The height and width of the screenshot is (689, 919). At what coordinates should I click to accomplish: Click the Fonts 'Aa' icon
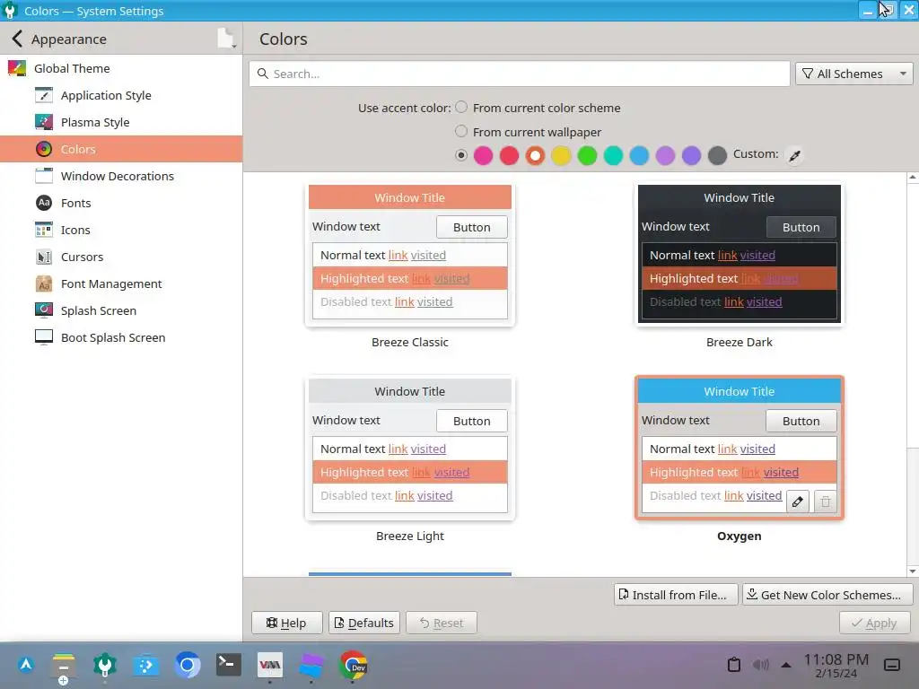coord(44,204)
